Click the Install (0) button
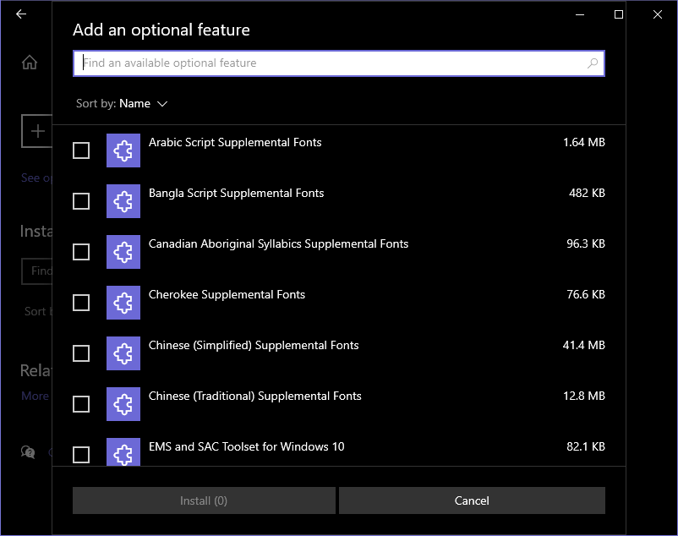 [204, 500]
